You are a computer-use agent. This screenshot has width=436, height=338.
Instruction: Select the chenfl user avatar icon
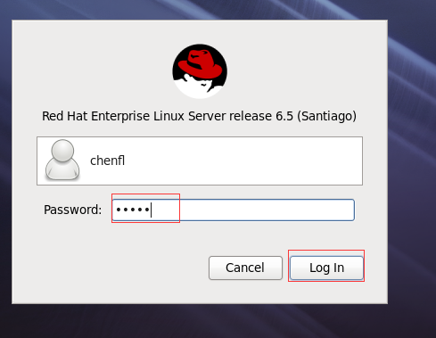tap(62, 160)
